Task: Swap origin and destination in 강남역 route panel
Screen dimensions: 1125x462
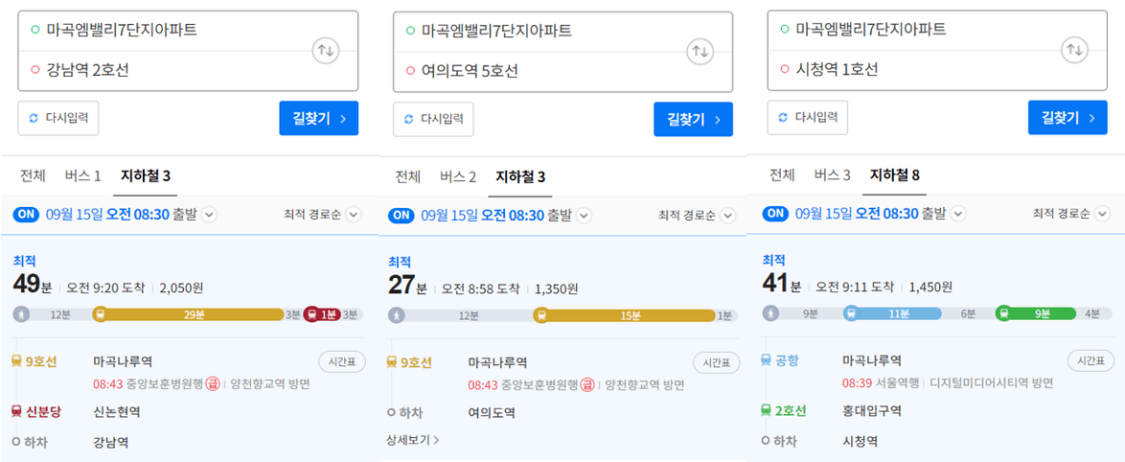Action: [326, 50]
